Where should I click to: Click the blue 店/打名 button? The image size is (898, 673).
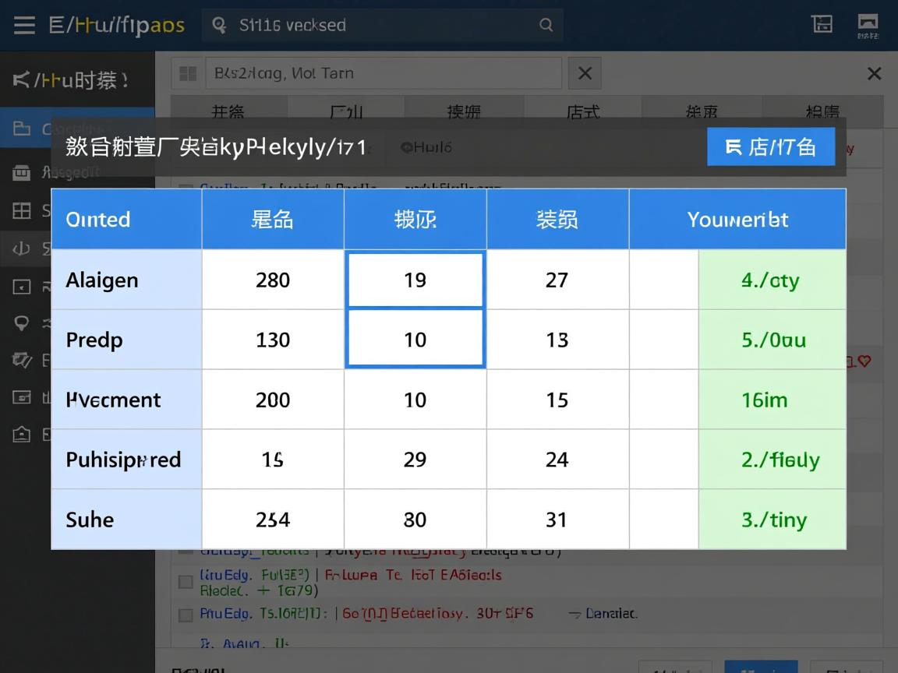tap(770, 146)
